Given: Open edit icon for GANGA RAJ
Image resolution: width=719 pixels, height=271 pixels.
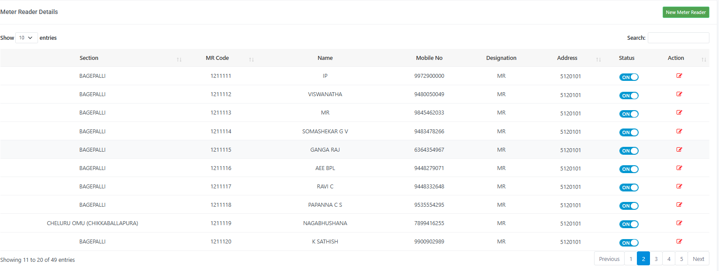Looking at the screenshot, I should tap(679, 149).
